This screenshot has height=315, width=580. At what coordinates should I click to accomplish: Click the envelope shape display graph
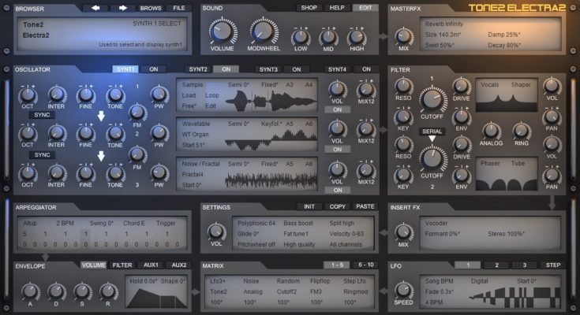[x=157, y=295]
